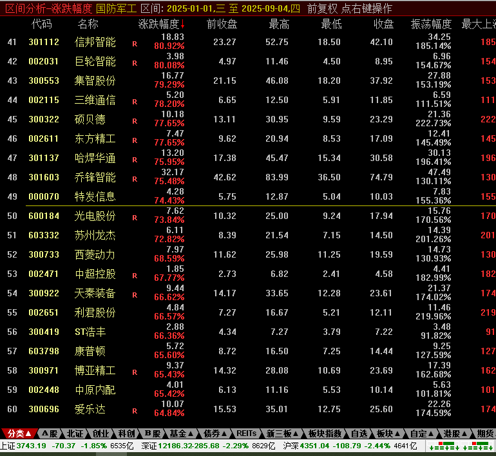This screenshot has height=456, width=496.
Task: Select stock name ST浩丰
Action: click(x=90, y=332)
